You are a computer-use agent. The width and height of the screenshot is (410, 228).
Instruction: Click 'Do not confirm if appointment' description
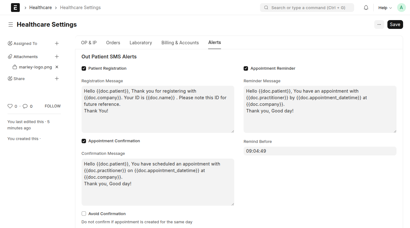tap(137, 222)
